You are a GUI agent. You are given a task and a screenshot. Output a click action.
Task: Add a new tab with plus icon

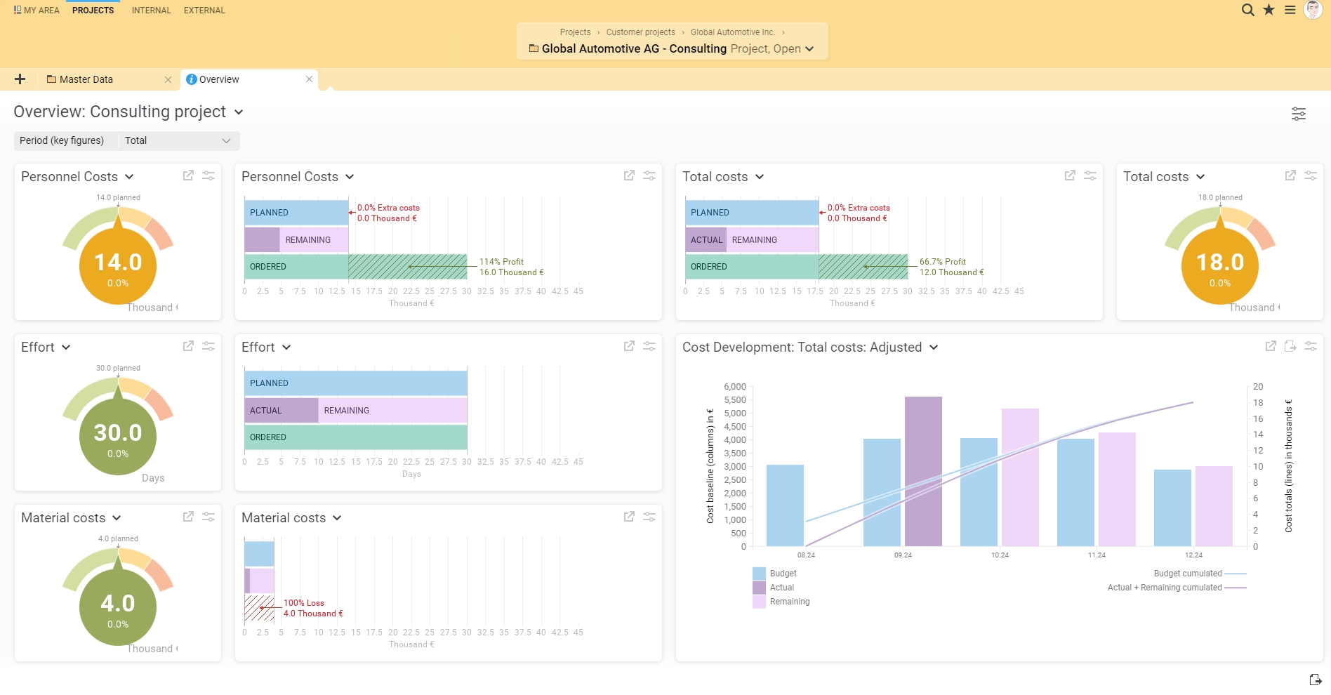pyautogui.click(x=20, y=79)
